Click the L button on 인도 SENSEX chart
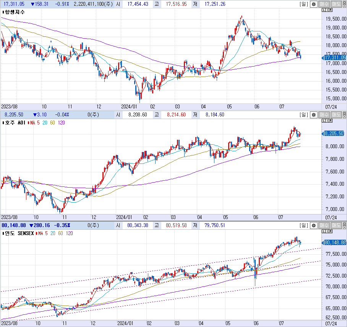 pyautogui.click(x=323, y=231)
